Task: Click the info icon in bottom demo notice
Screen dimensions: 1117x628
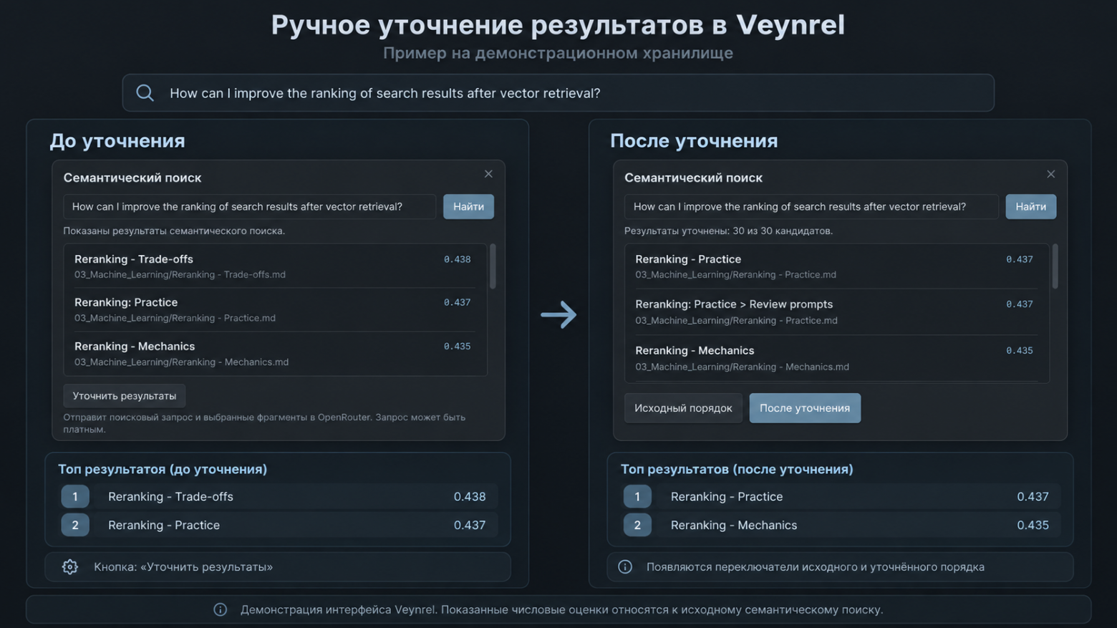Action: [221, 609]
